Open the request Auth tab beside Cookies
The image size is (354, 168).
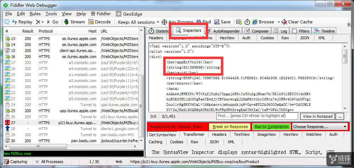point(246,38)
